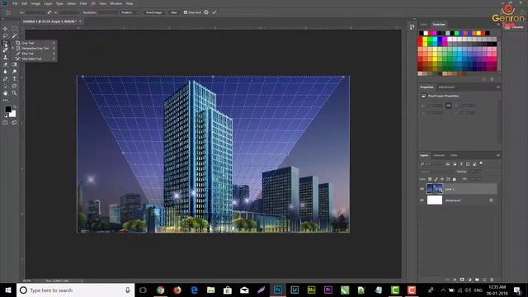Switch to the Channels tab
The height and width of the screenshot is (297, 528).
pyautogui.click(x=439, y=155)
